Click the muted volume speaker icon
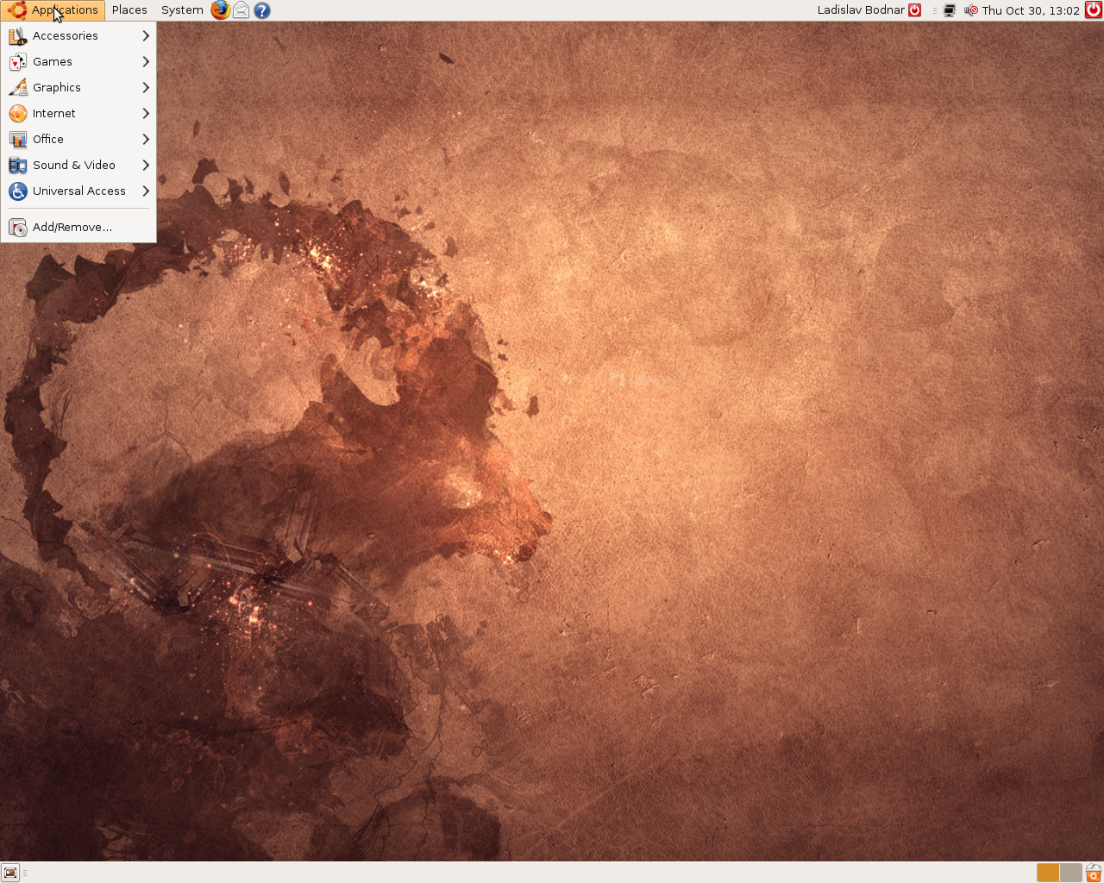This screenshot has width=1104, height=883. pos(971,10)
